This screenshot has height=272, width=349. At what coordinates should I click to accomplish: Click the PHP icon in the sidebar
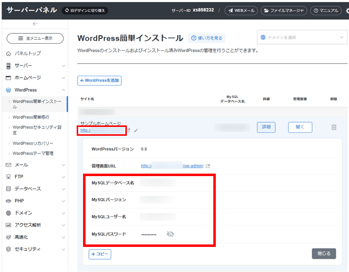pos(8,201)
